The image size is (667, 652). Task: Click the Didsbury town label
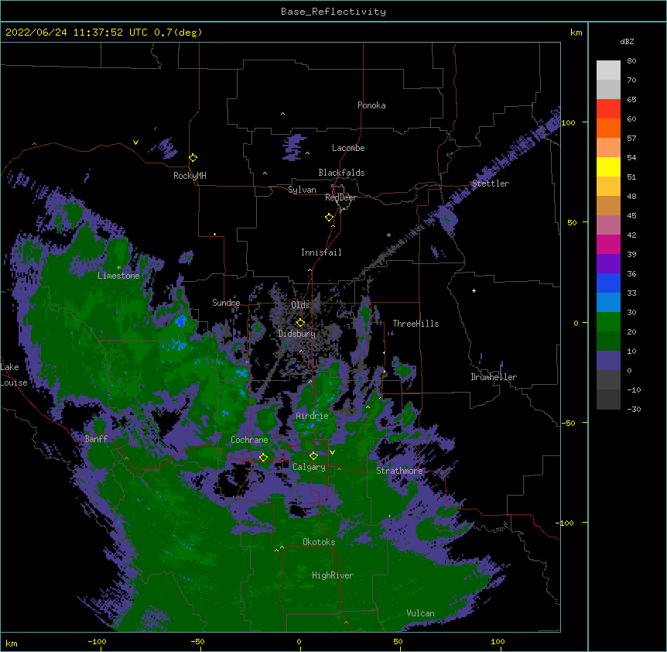pos(297,334)
